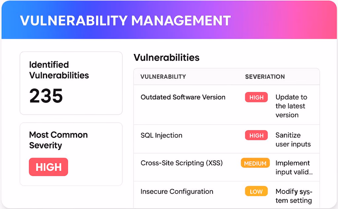The height and width of the screenshot is (209, 338).
Task: Click the 235 vulnerabilities count
Action: pyautogui.click(x=46, y=96)
